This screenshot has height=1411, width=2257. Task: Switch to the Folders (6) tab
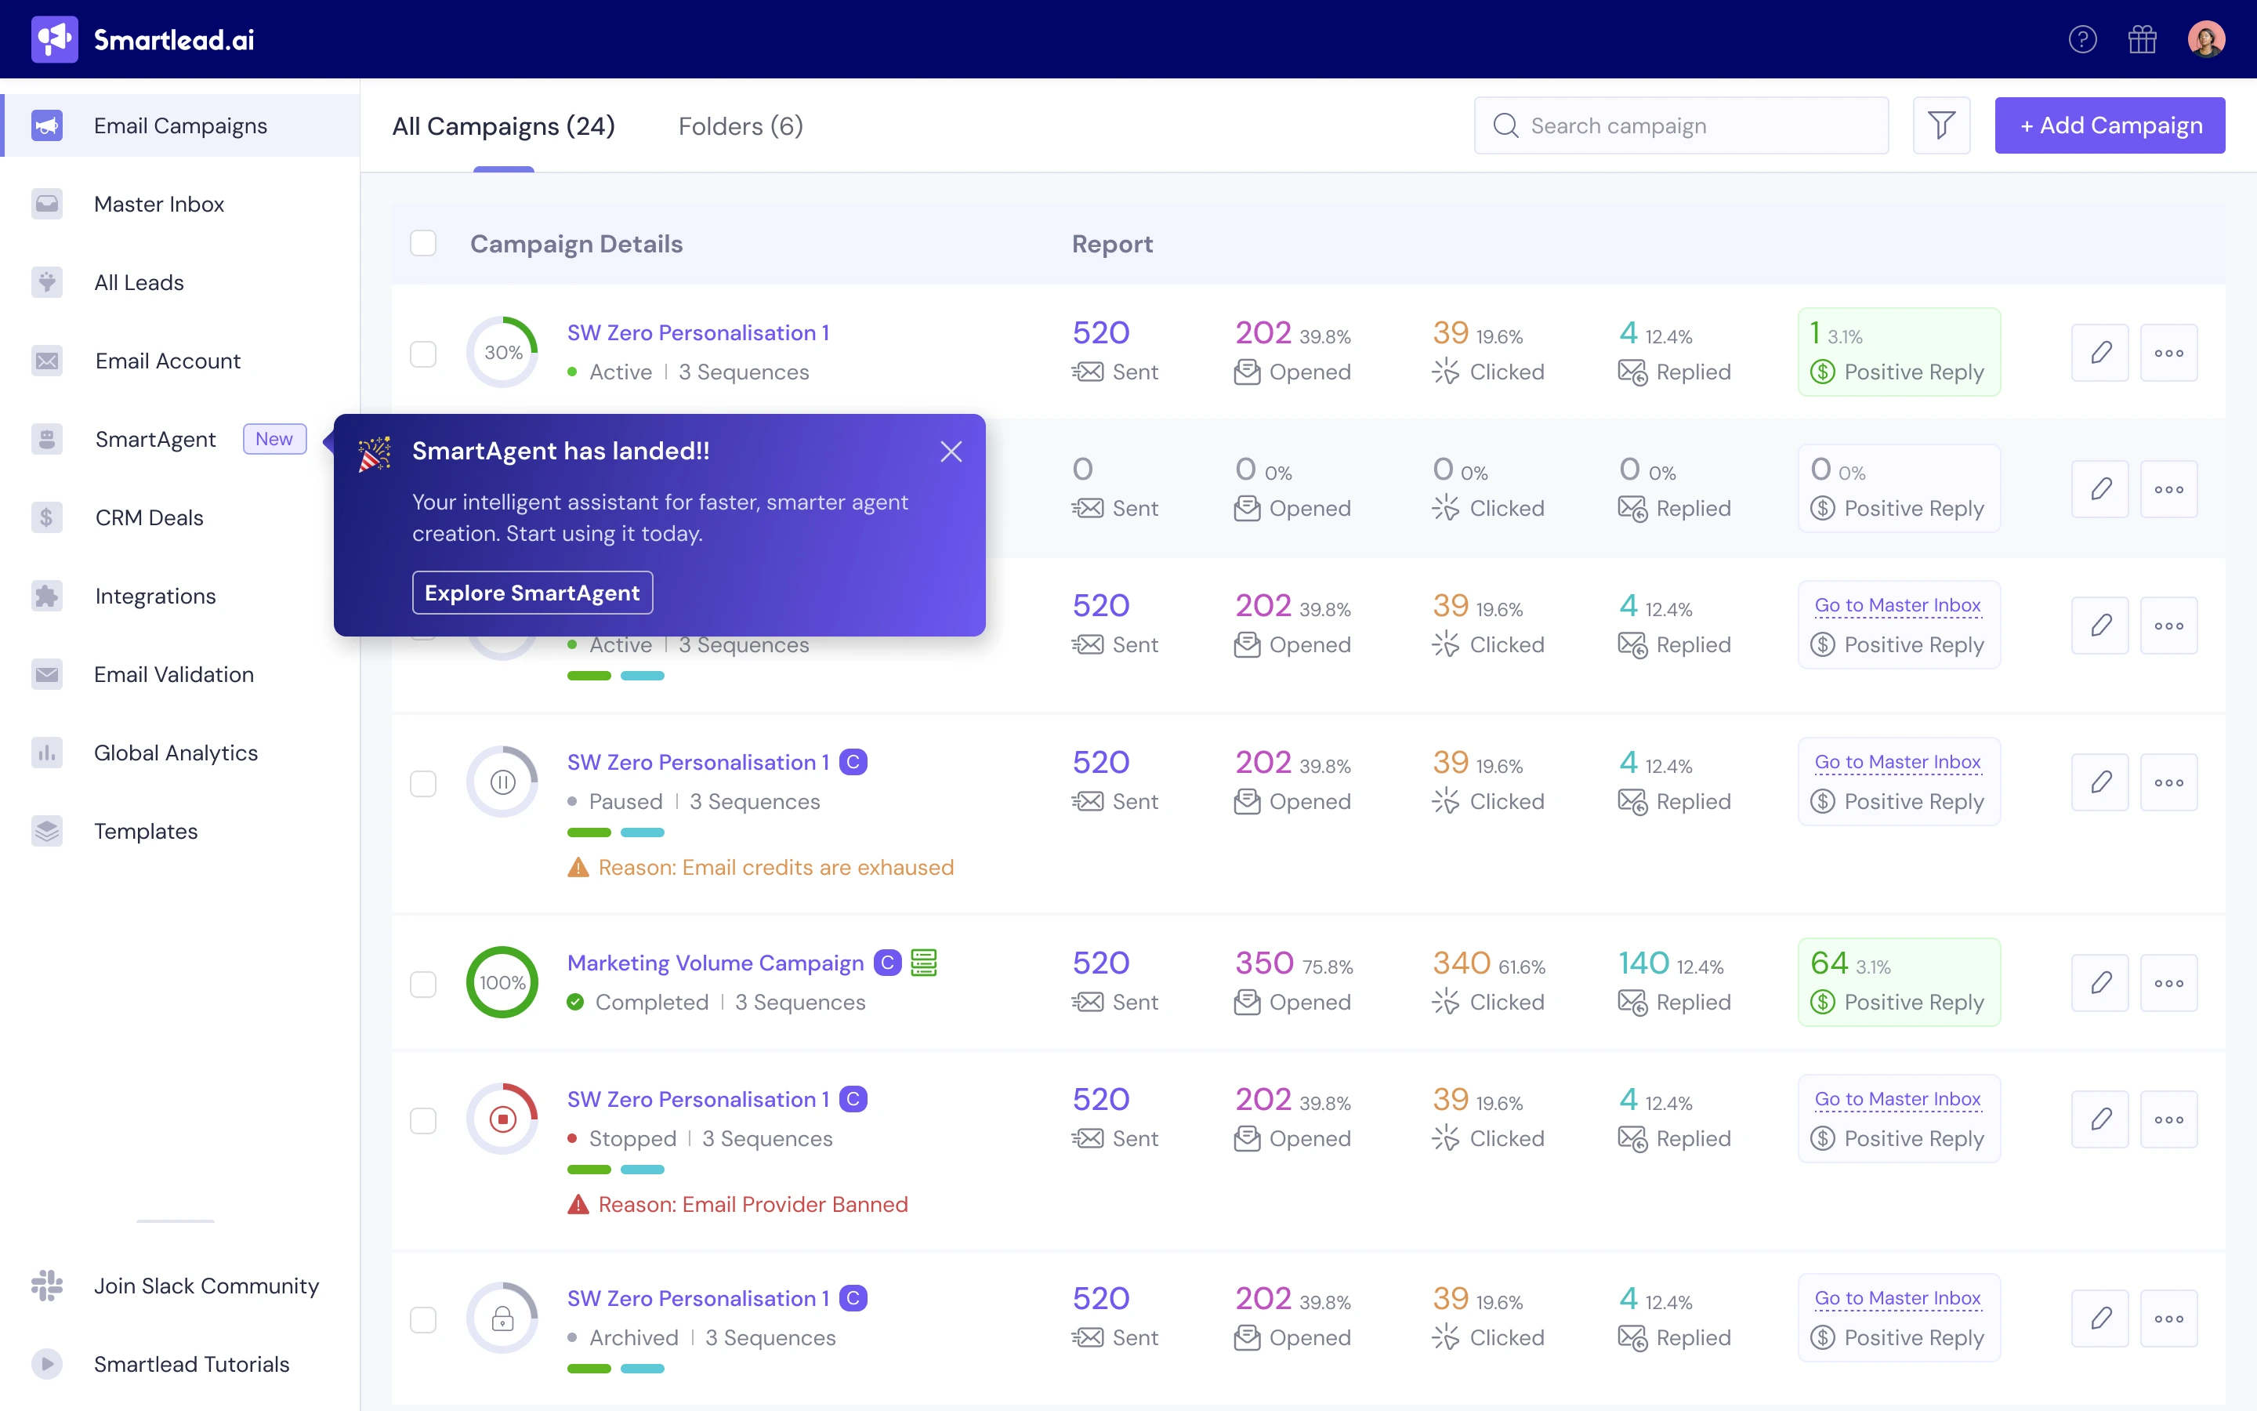(x=741, y=126)
